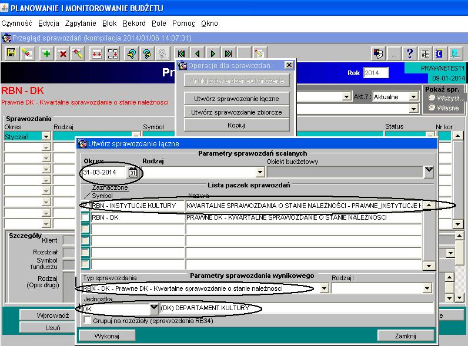Image resolution: width=468 pixels, height=346 pixels.
Task: Open the calendar picker next to 31-03-2014
Action: pos(133,172)
